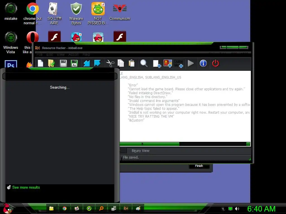The width and height of the screenshot is (286, 214).
Task: Click the Dialog Menu plus toolbar icon
Action: coord(178,64)
